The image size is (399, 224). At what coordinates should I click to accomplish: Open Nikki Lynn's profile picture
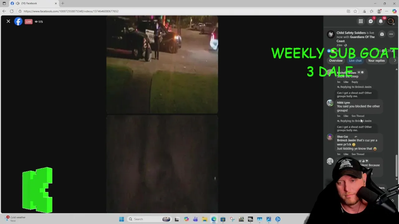point(330,103)
